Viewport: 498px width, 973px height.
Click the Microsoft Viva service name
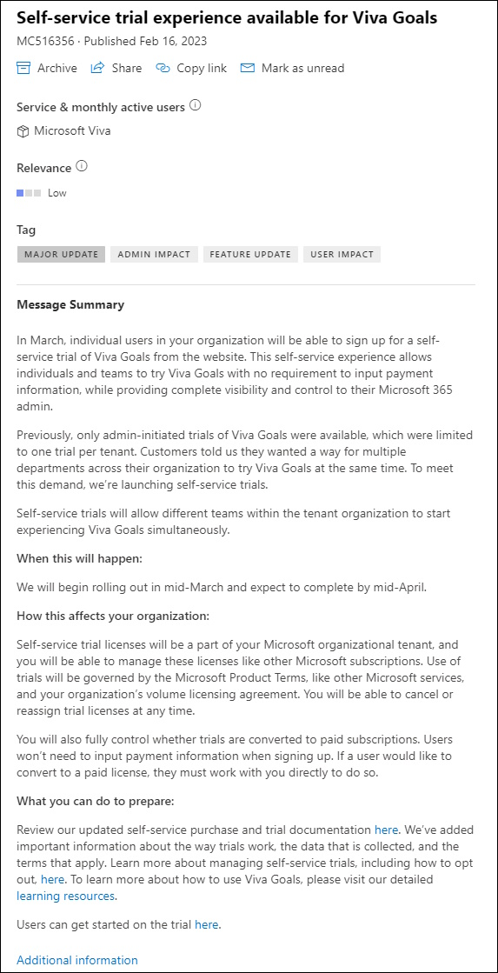coord(72,131)
